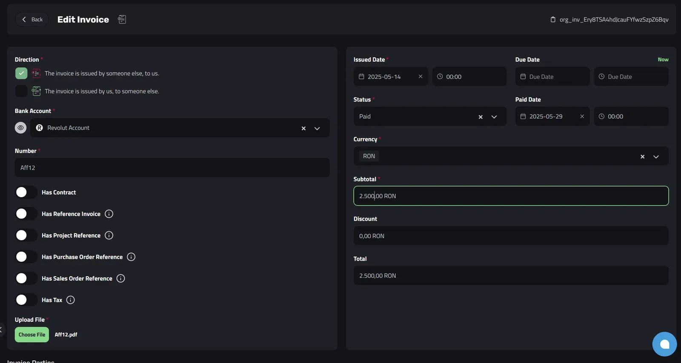Toggle the Has Project Reference switch

click(26, 235)
